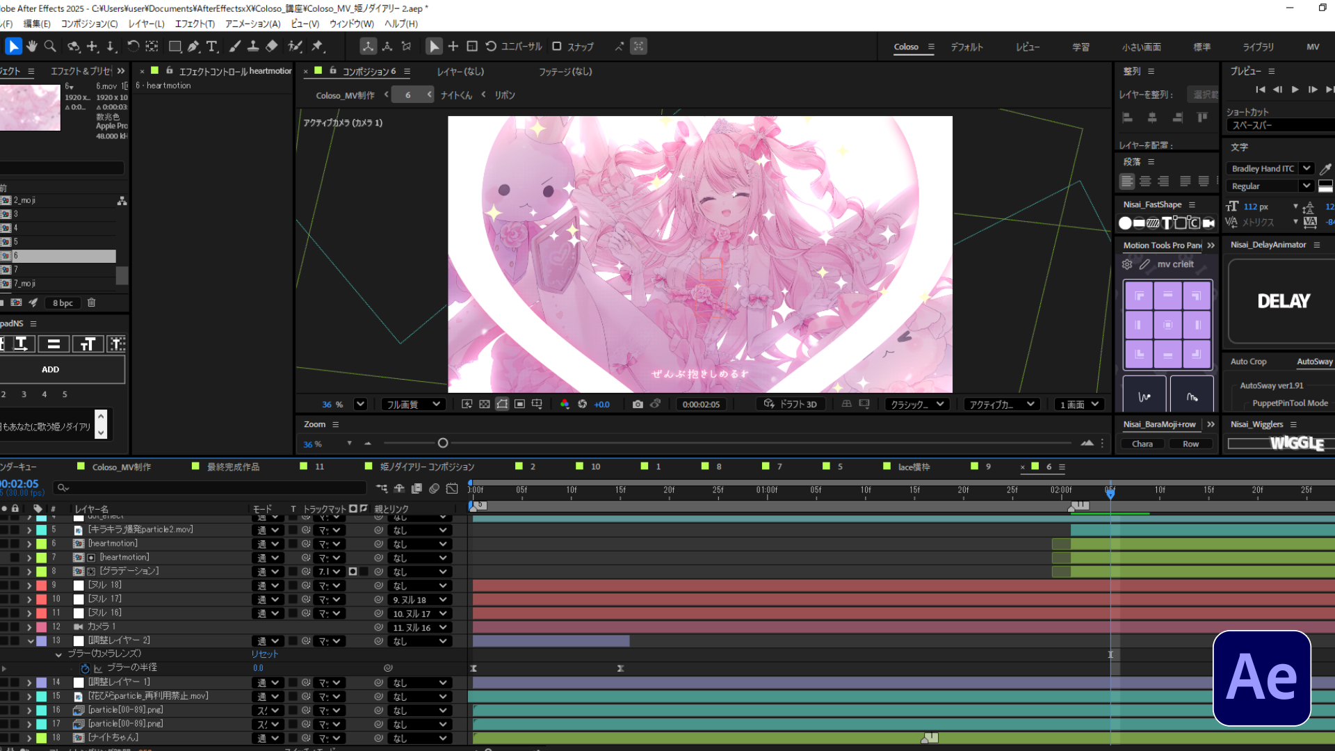Screen dimensions: 1335x751
Task: Click the align top-left cell in Motion Tools grid
Action: (x=1139, y=296)
